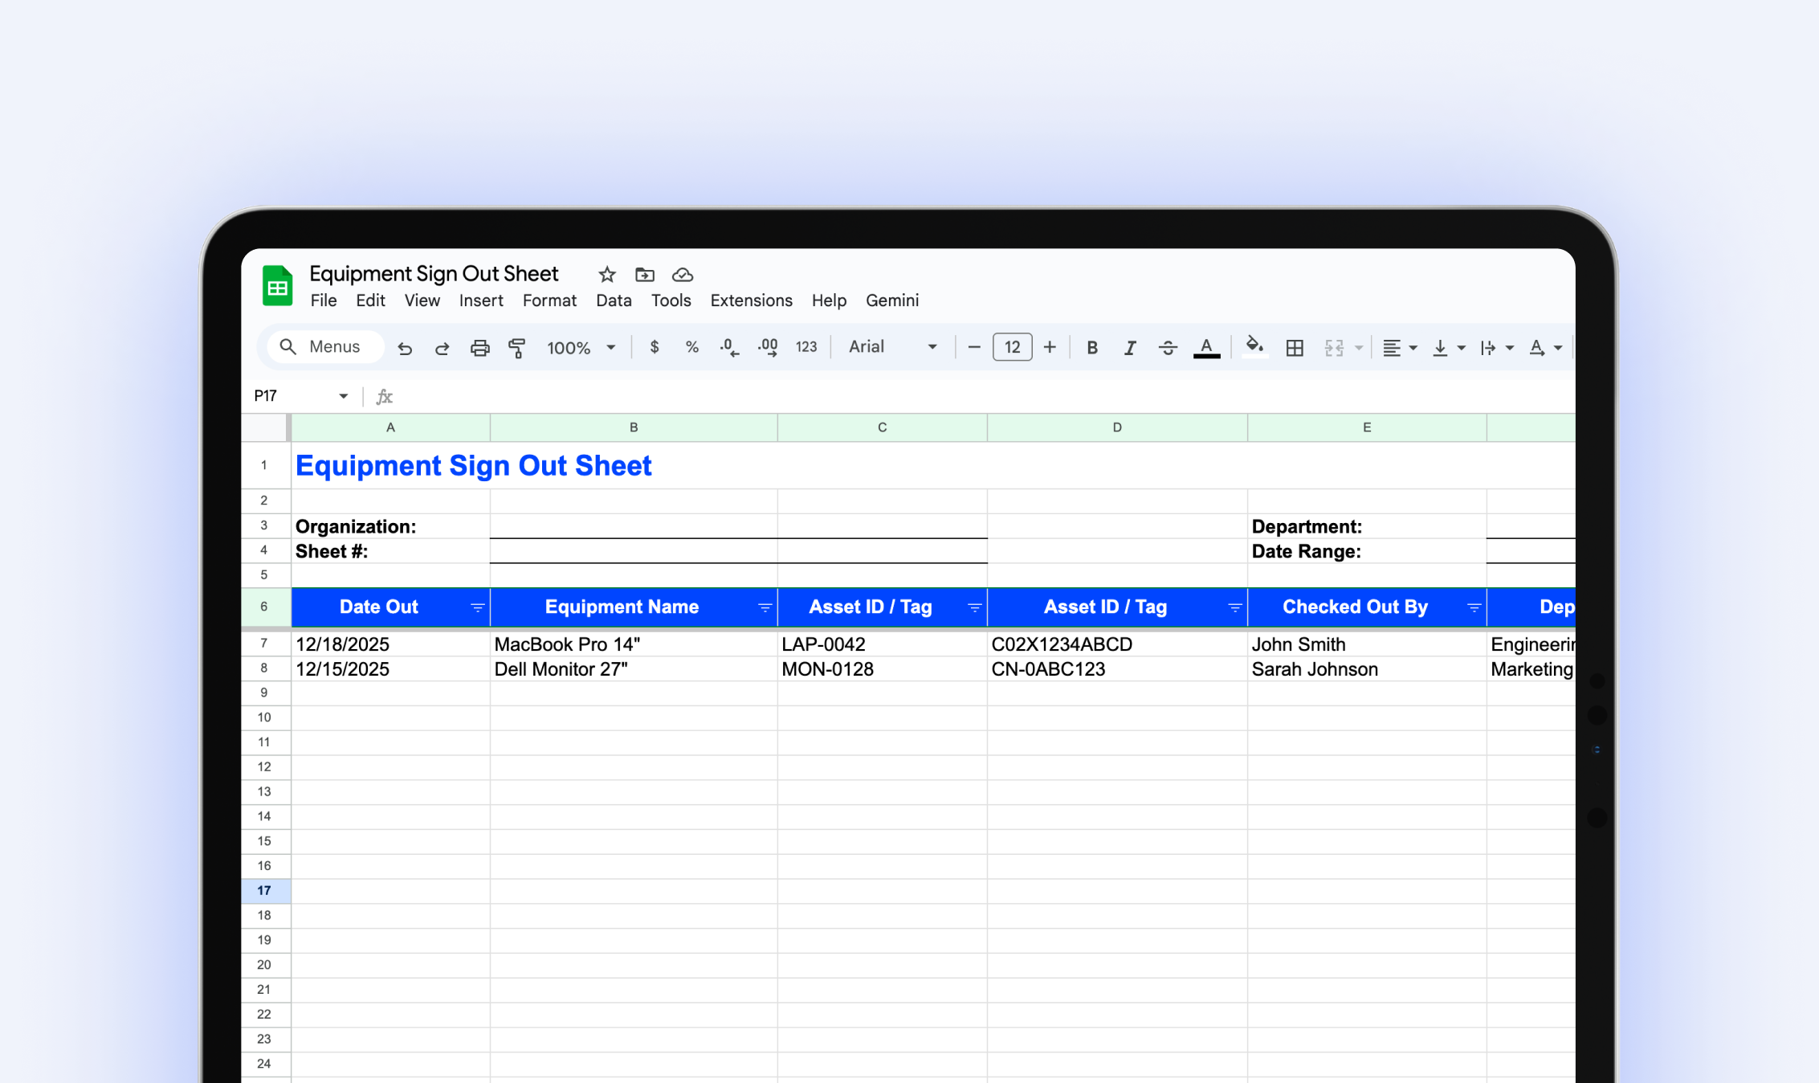The width and height of the screenshot is (1819, 1083).
Task: Open the Print icon
Action: (x=480, y=347)
